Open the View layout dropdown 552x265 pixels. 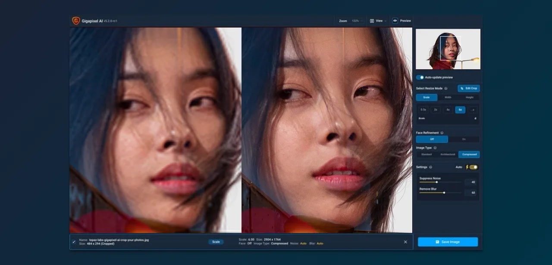[378, 21]
